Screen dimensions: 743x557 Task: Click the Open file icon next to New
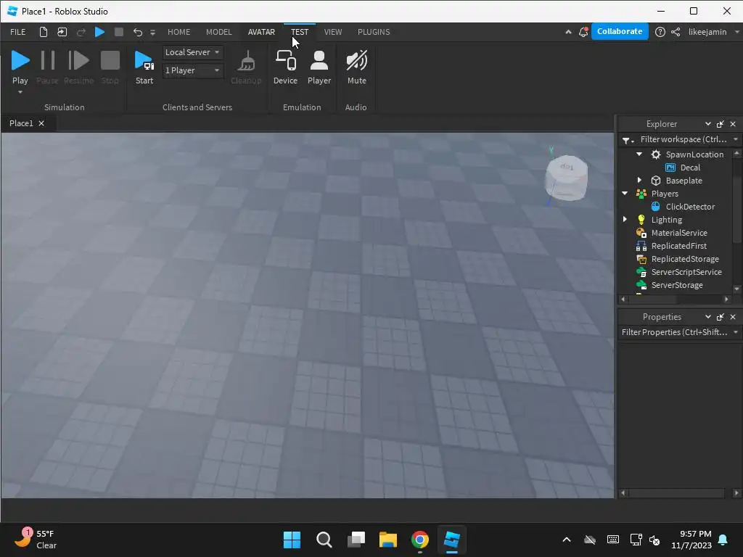click(x=62, y=32)
